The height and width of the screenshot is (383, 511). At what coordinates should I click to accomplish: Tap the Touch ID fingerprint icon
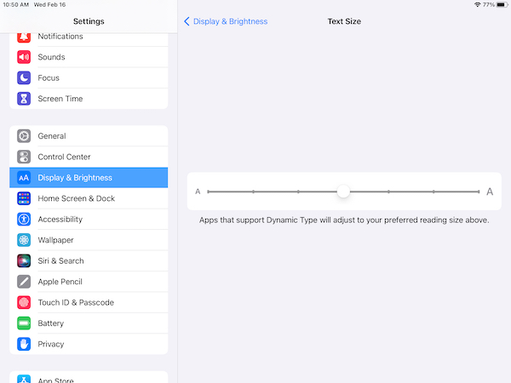pyautogui.click(x=24, y=302)
